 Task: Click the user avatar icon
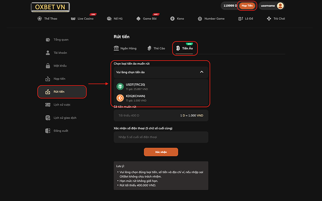281,6
